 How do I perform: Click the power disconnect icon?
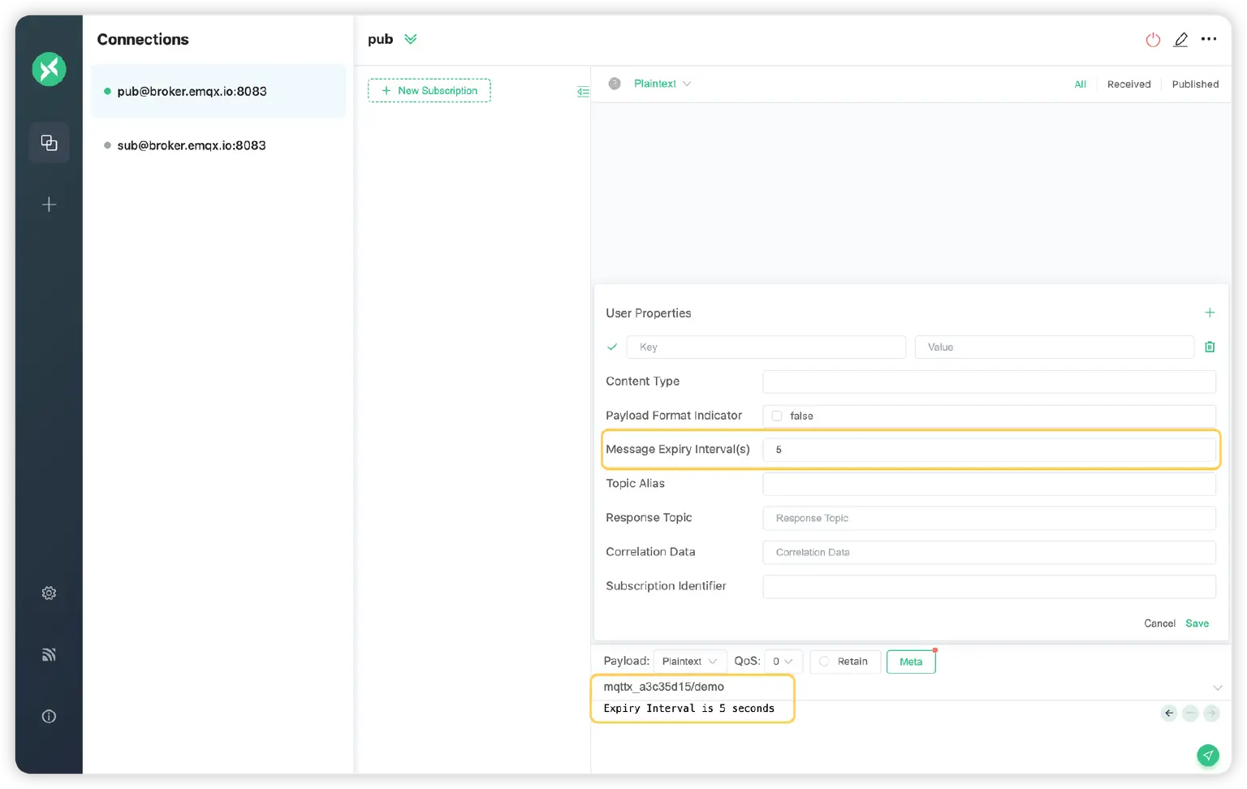pyautogui.click(x=1153, y=40)
